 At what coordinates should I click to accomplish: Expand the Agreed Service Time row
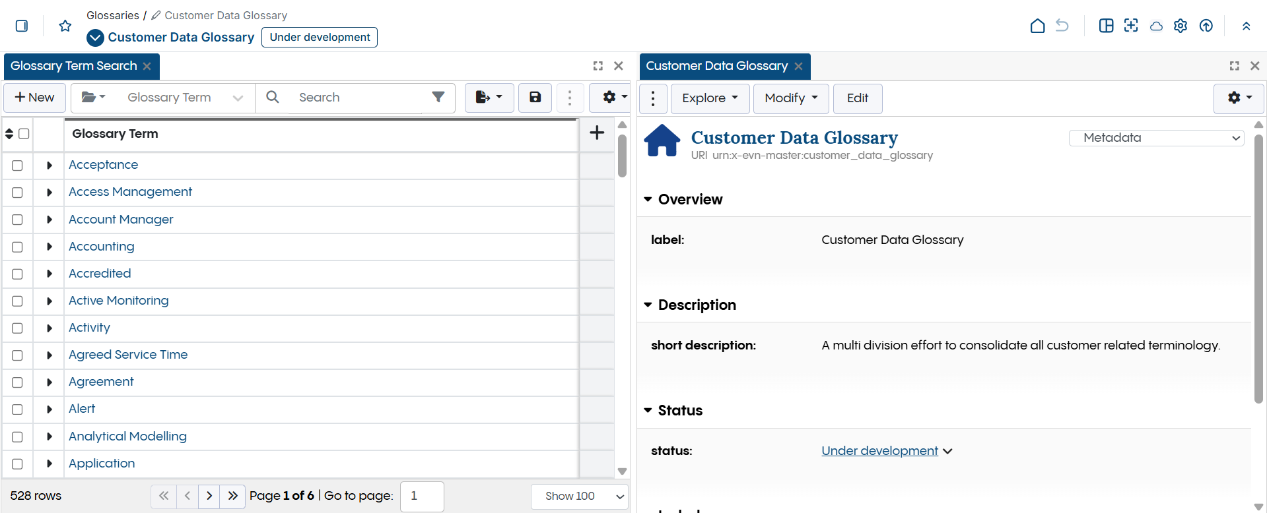pos(49,355)
